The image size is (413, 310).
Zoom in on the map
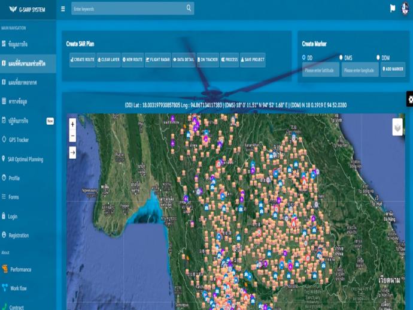[72, 124]
